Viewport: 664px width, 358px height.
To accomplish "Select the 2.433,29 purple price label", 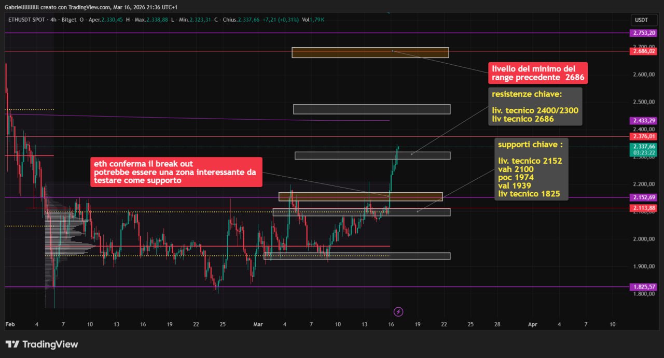I will 643,120.
